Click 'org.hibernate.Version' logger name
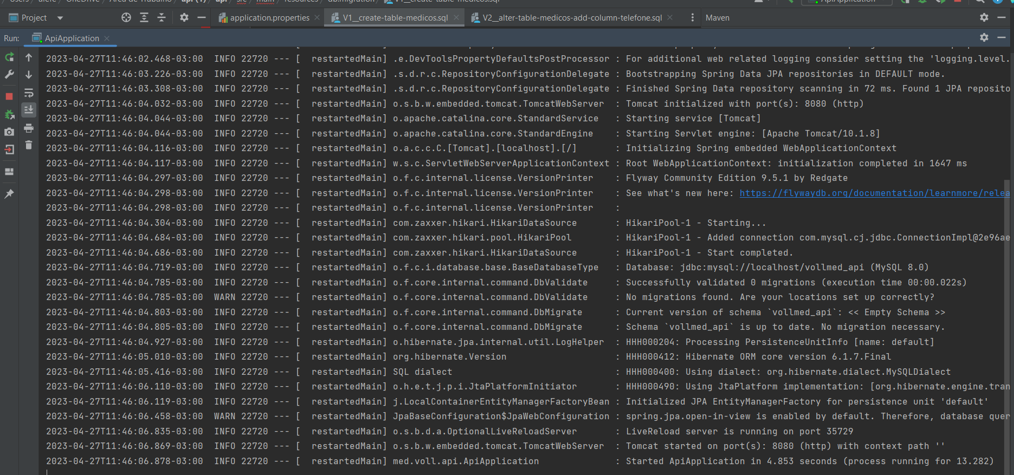 pyautogui.click(x=449, y=356)
